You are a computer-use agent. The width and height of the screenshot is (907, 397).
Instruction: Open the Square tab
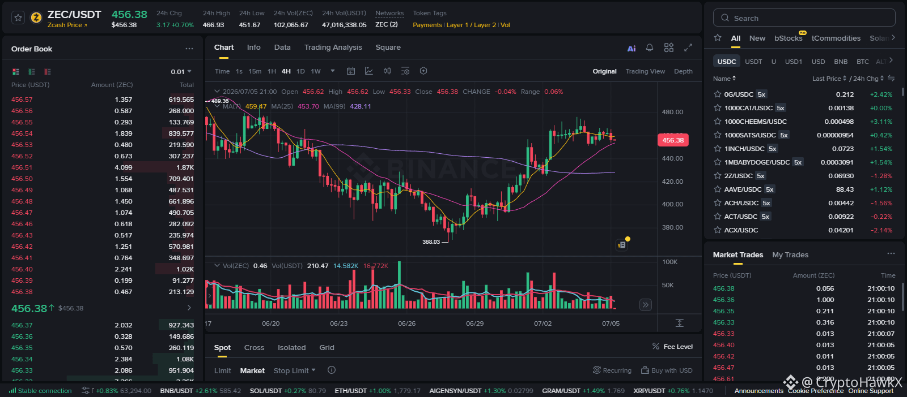click(x=388, y=48)
